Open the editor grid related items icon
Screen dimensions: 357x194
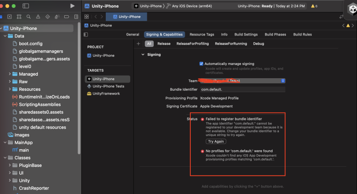pos(86,17)
